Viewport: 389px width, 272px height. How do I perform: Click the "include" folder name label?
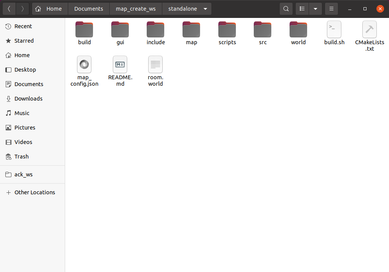point(156,42)
